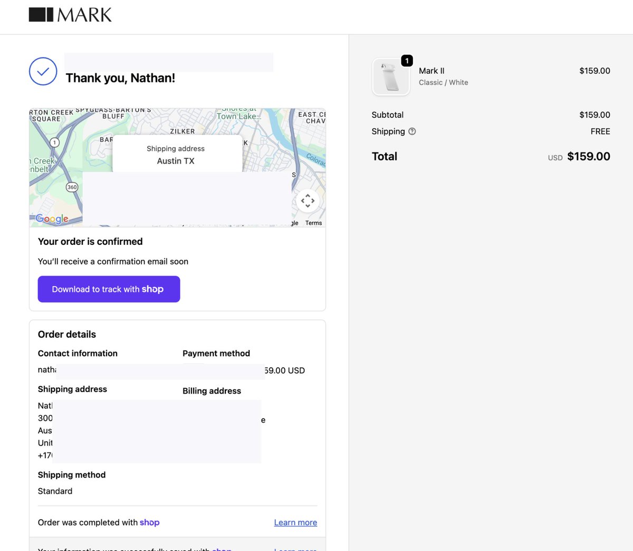Click the Mark II item price $159.00
This screenshot has width=633, height=551.
point(594,71)
